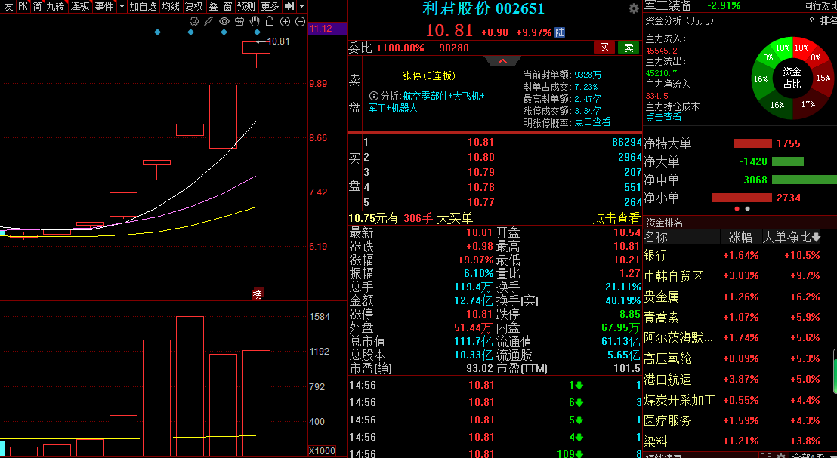Click the 净大单 green bar
The height and width of the screenshot is (458, 837).
(788, 161)
